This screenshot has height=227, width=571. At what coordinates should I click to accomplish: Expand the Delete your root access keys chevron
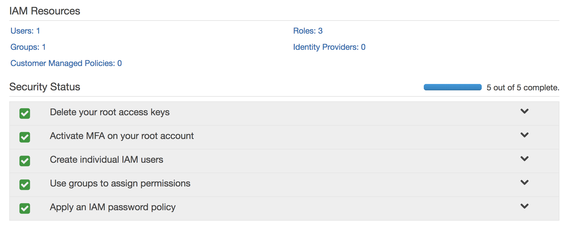[x=524, y=111]
